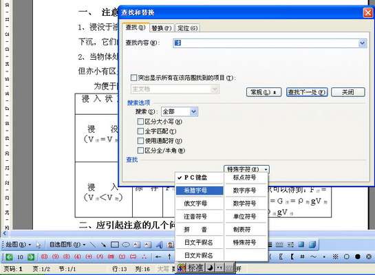Enable 使用通配符 wildcards checkbox
This screenshot has width=375, height=275.
[x=140, y=141]
